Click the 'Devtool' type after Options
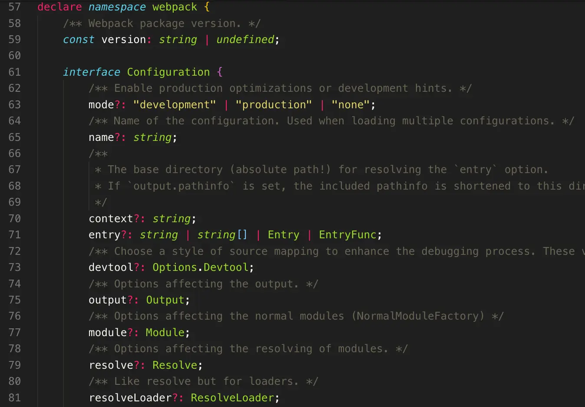The width and height of the screenshot is (585, 407). click(x=226, y=267)
